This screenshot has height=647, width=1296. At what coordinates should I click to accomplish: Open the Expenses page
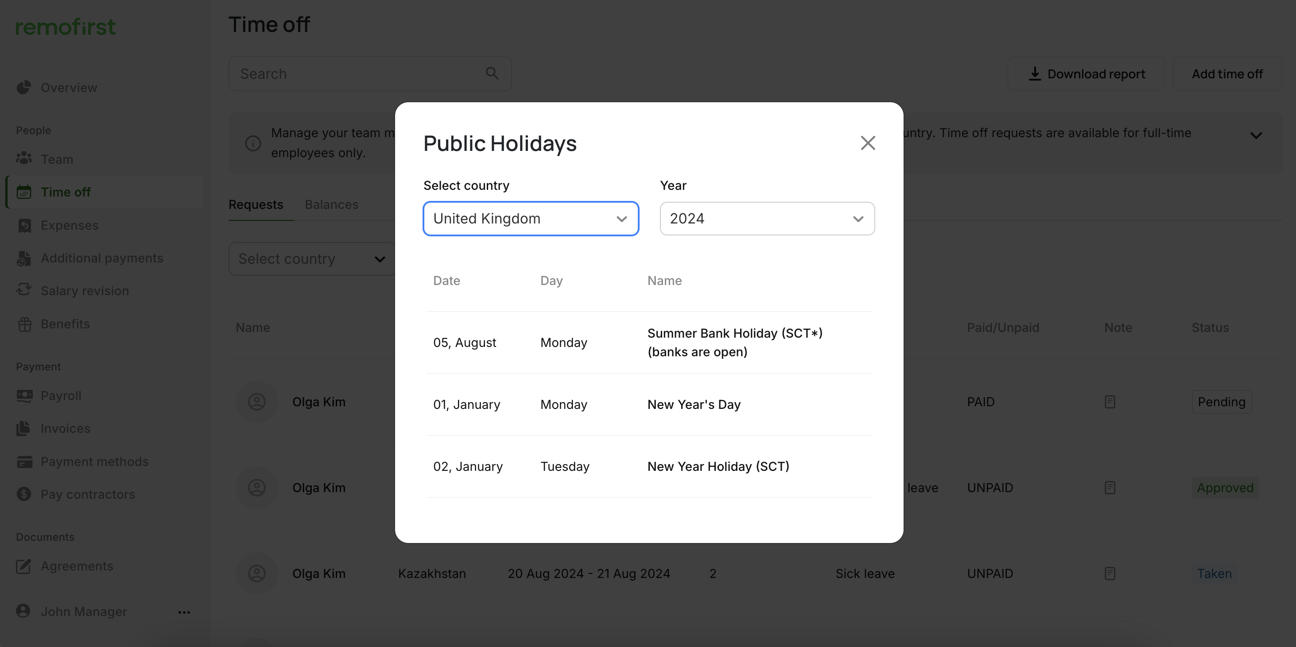[70, 225]
